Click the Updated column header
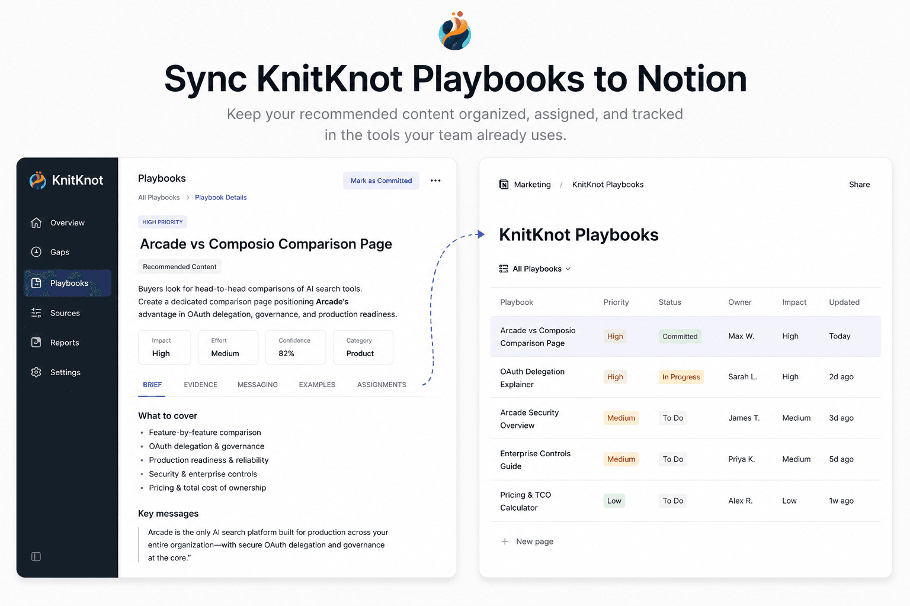The image size is (910, 606). [844, 302]
